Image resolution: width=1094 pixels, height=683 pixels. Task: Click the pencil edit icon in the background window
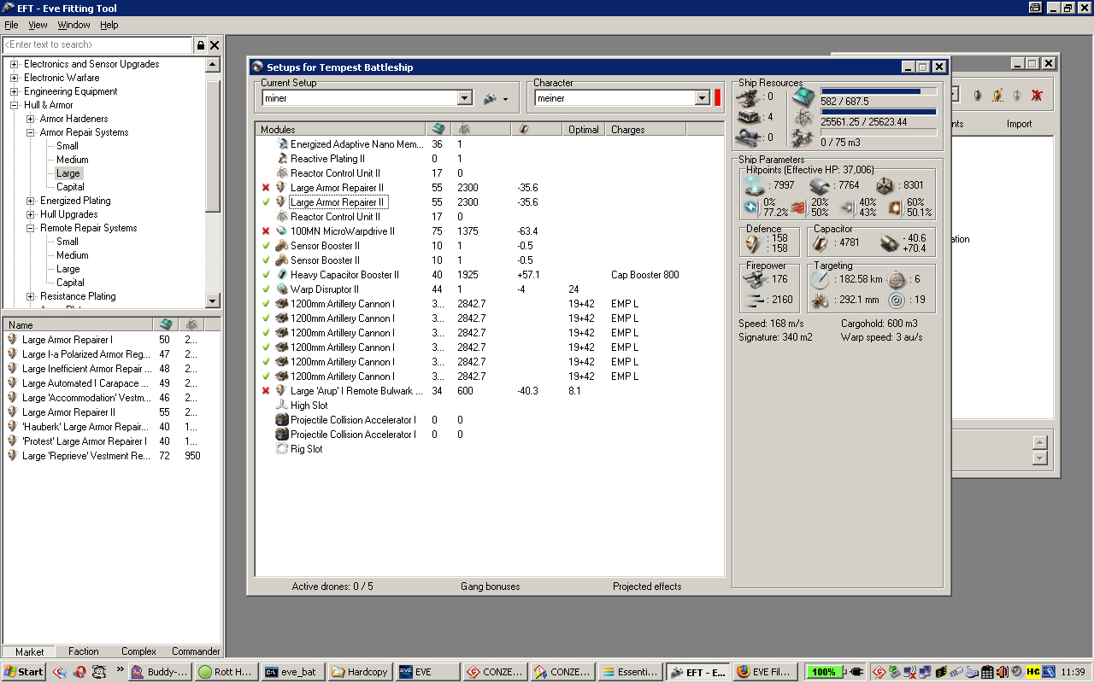pos(997,96)
